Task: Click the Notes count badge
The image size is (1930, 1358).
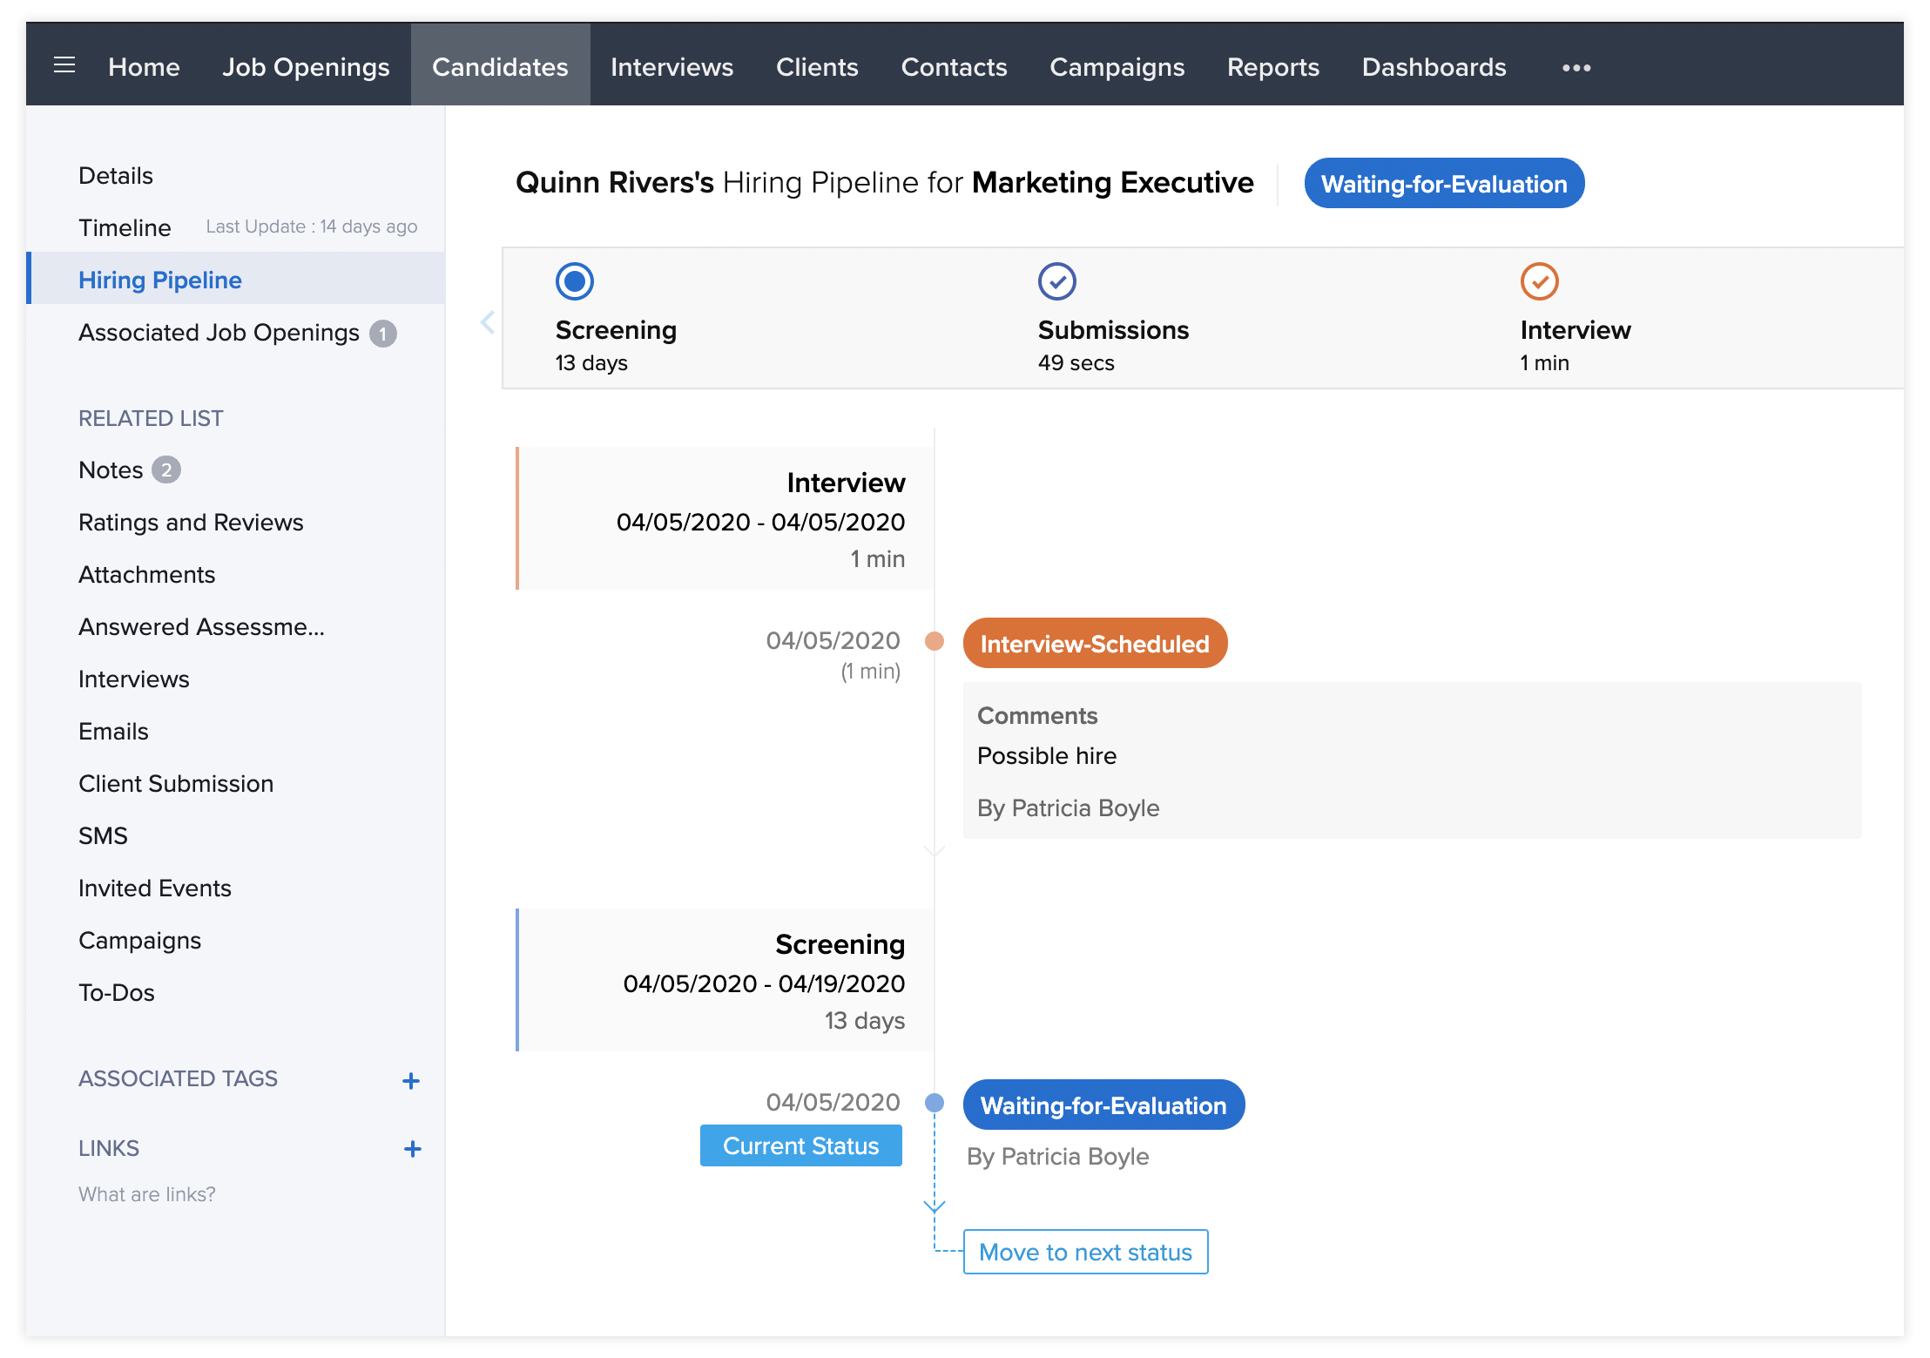Action: click(x=166, y=470)
